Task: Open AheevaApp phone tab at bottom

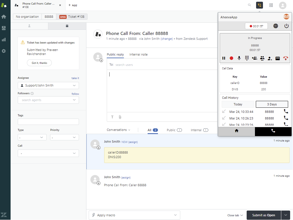Action: point(273,131)
